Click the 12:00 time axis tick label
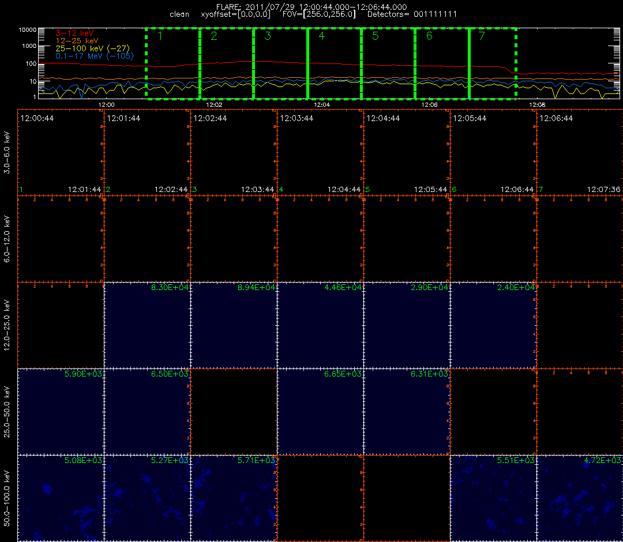Image resolution: width=623 pixels, height=542 pixels. coord(107,105)
